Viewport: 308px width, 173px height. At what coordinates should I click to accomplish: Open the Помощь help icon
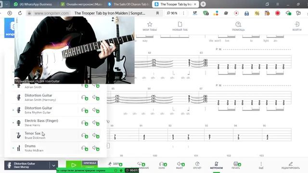[238, 25]
